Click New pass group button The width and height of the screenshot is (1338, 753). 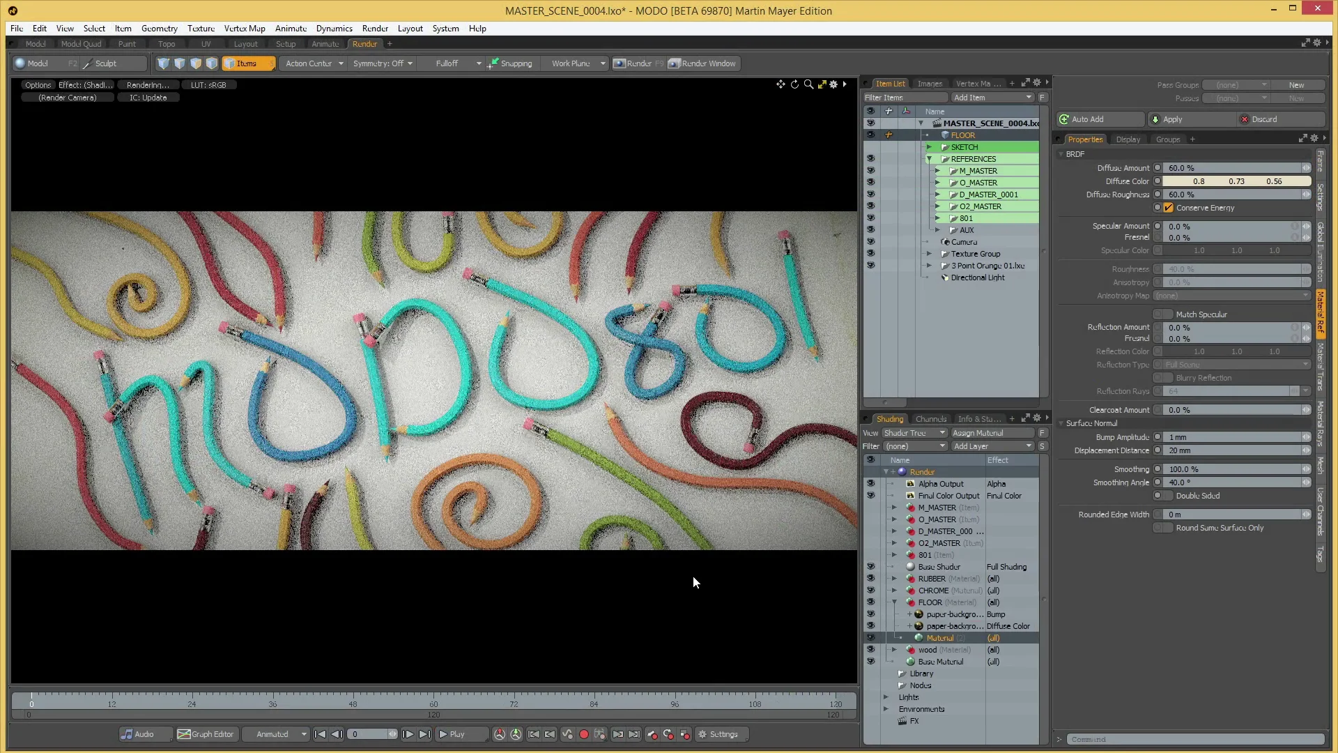tap(1296, 85)
